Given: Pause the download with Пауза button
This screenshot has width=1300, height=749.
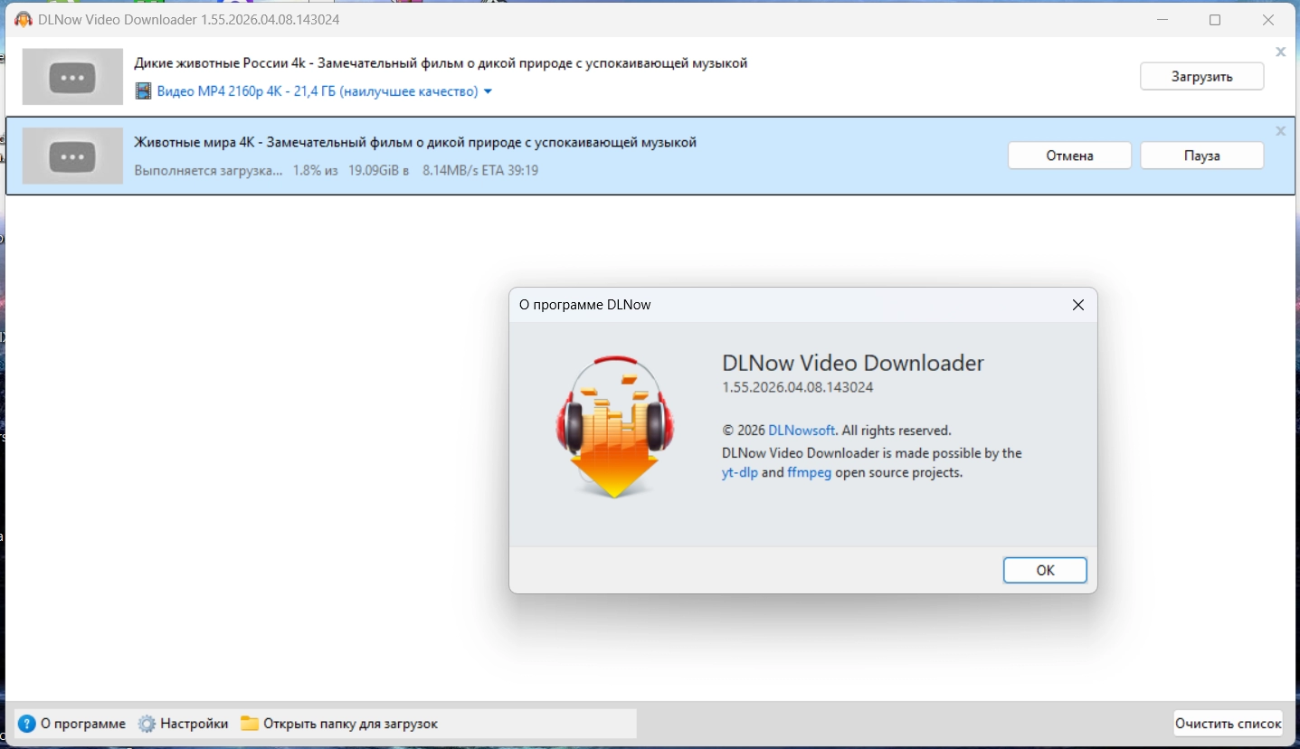Looking at the screenshot, I should click(x=1201, y=156).
